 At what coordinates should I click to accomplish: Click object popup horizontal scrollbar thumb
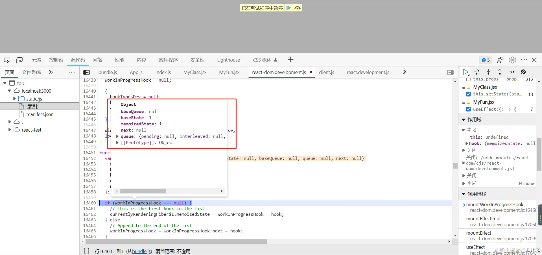coord(143,191)
